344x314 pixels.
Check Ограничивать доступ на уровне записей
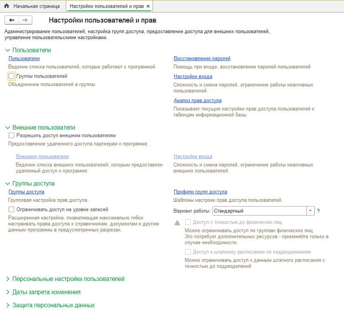tap(12, 209)
